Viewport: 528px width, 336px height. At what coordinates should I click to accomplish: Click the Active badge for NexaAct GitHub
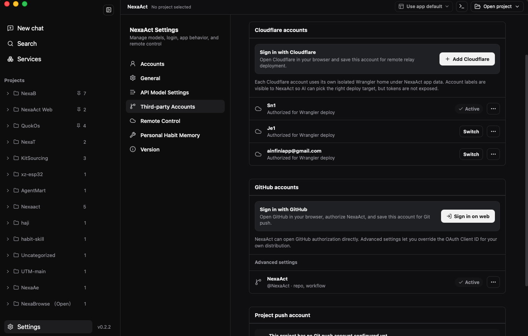tap(469, 282)
